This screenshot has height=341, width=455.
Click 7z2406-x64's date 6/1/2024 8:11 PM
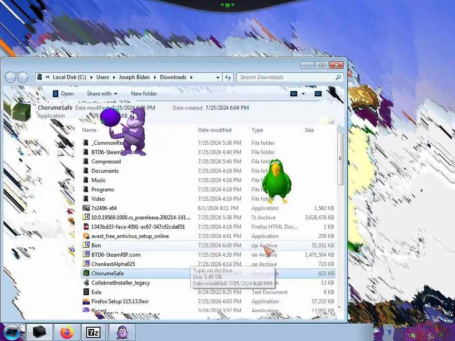(218, 208)
